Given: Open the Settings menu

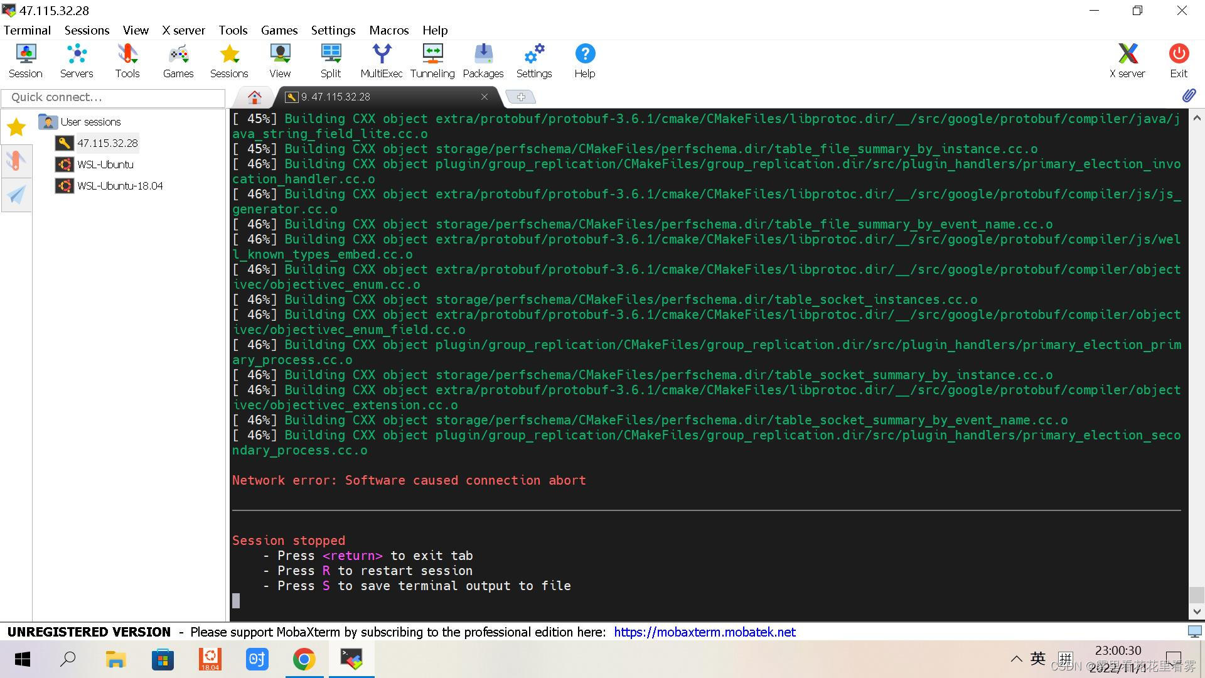Looking at the screenshot, I should tap(333, 30).
